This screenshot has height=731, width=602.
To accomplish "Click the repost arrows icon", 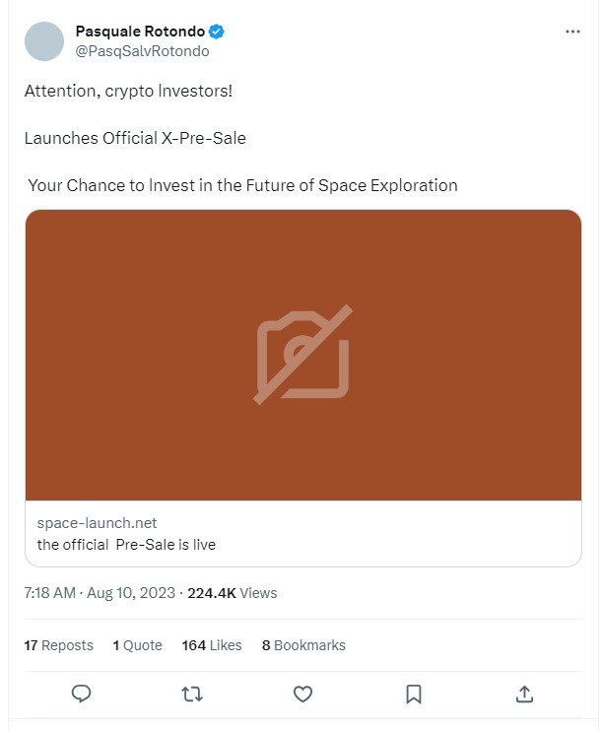I will click(x=192, y=694).
